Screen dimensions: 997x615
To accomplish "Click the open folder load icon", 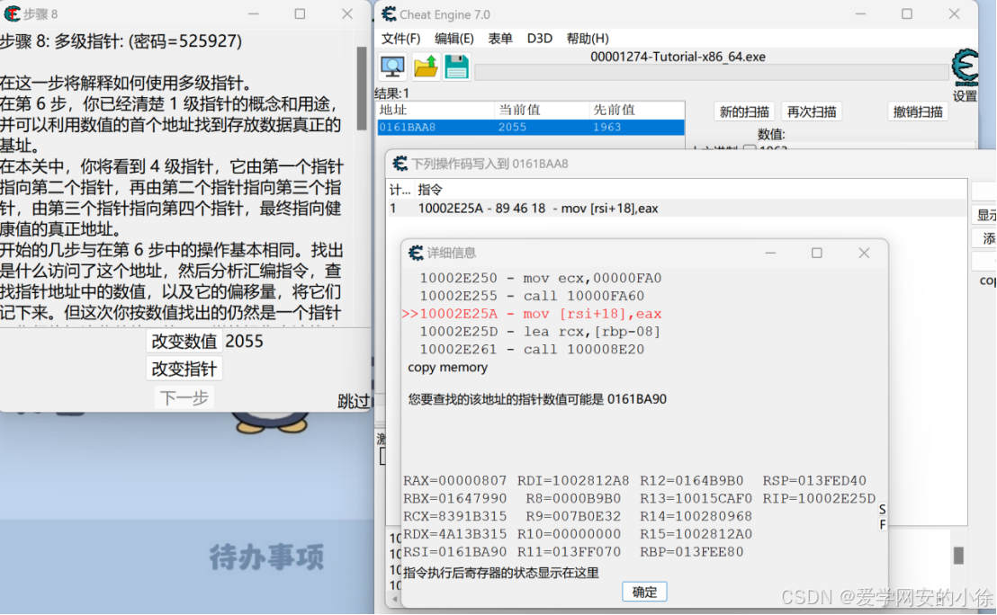I will tap(426, 67).
